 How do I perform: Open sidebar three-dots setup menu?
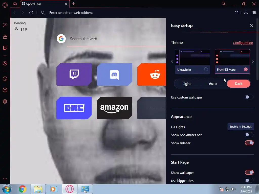(x=5, y=179)
